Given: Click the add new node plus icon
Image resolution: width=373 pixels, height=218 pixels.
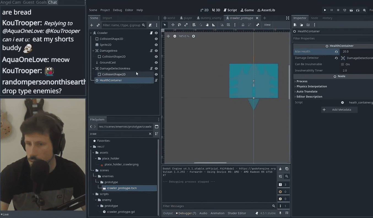Looking at the screenshot, I should [92, 25].
